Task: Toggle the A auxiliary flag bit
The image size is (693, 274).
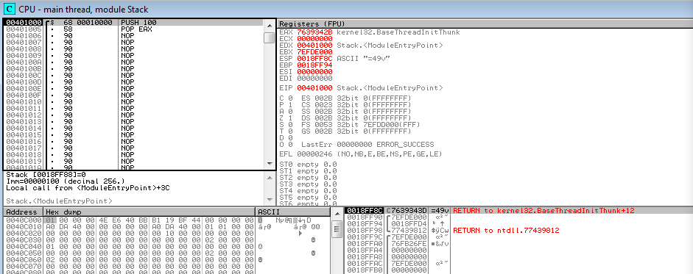Action: (x=290, y=111)
